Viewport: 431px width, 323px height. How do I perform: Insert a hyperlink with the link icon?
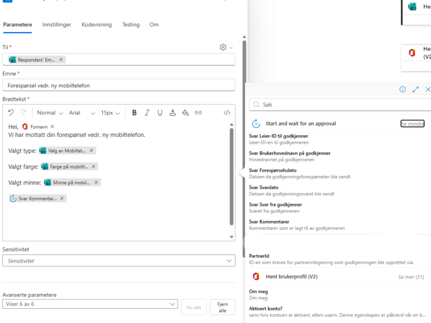[x=198, y=113]
